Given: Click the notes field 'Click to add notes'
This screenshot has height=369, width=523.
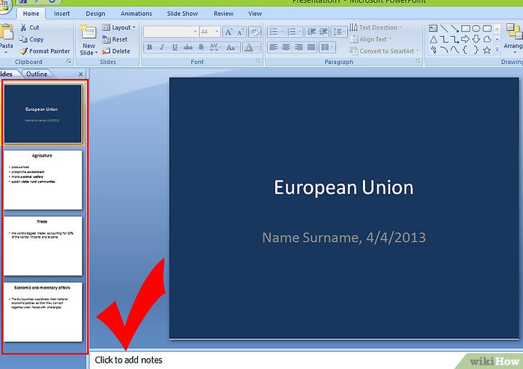Looking at the screenshot, I should [x=306, y=360].
